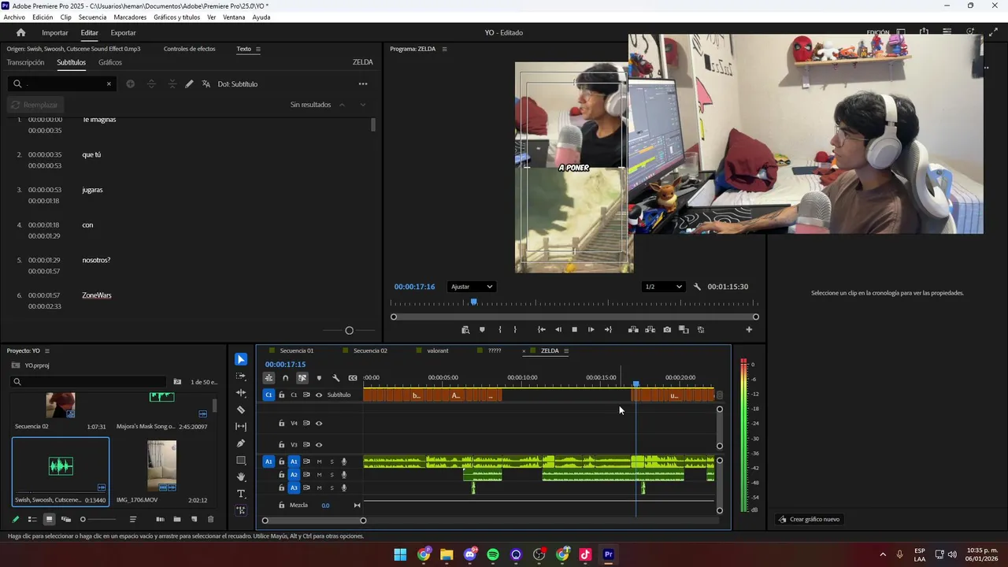Click the CC caption track options icon

(x=353, y=378)
